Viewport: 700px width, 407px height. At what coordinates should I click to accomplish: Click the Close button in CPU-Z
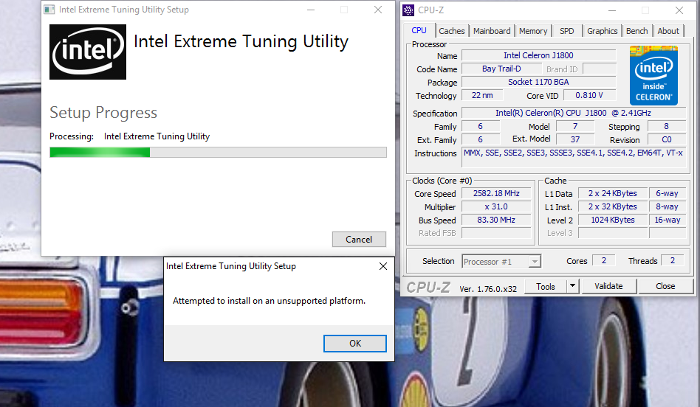coord(665,286)
